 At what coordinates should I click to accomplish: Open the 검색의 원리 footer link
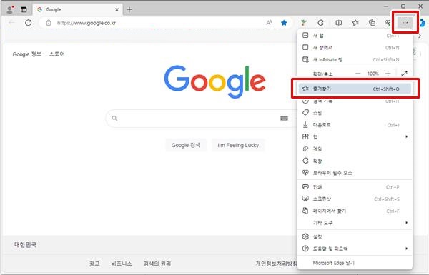coord(157,264)
